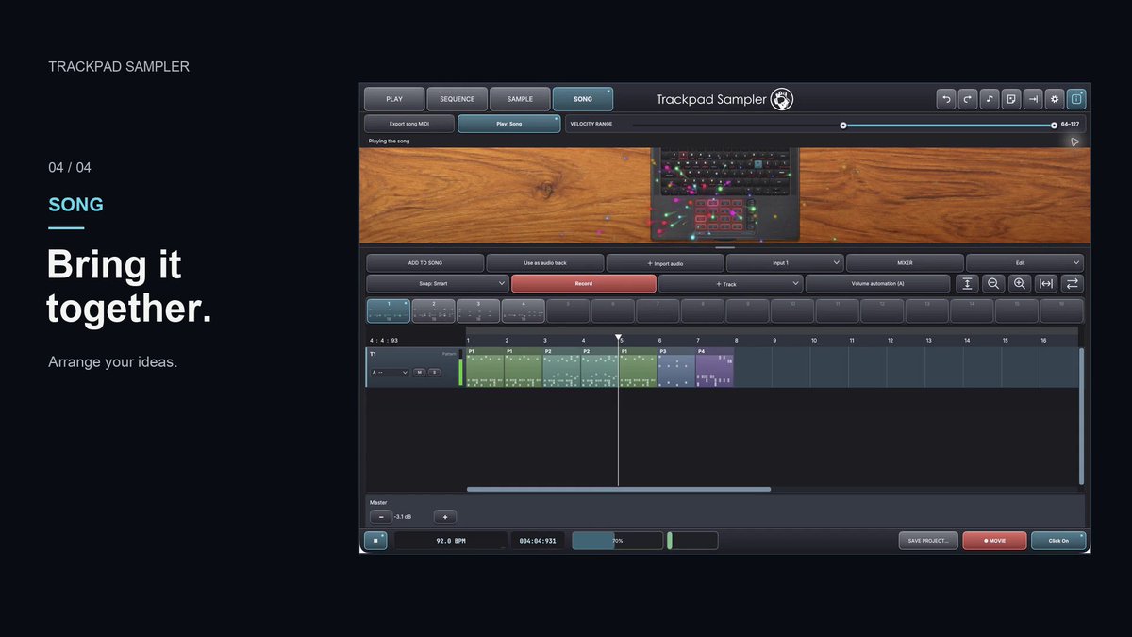This screenshot has width=1132, height=637.
Task: Click the output level meter in bottom bar
Action: (692, 541)
